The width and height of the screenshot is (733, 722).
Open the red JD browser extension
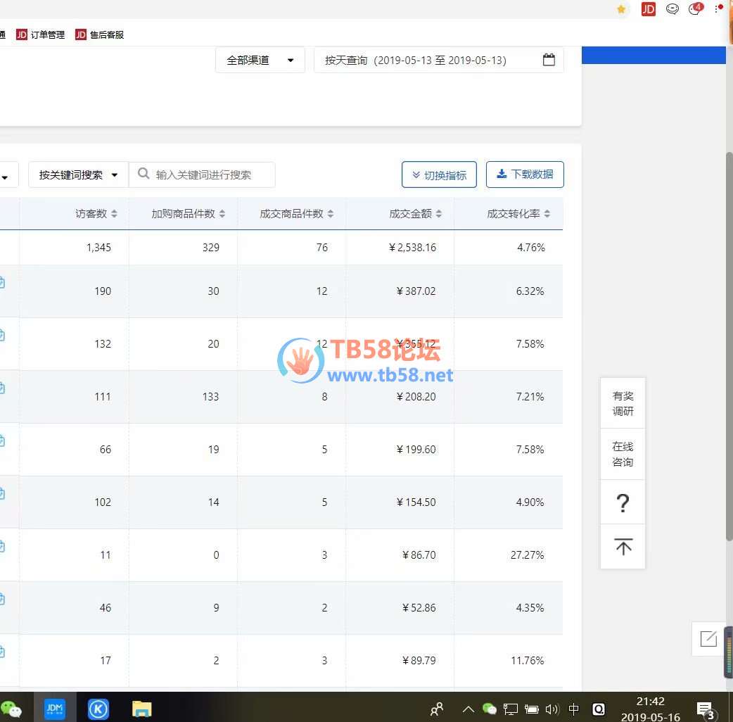(x=648, y=9)
